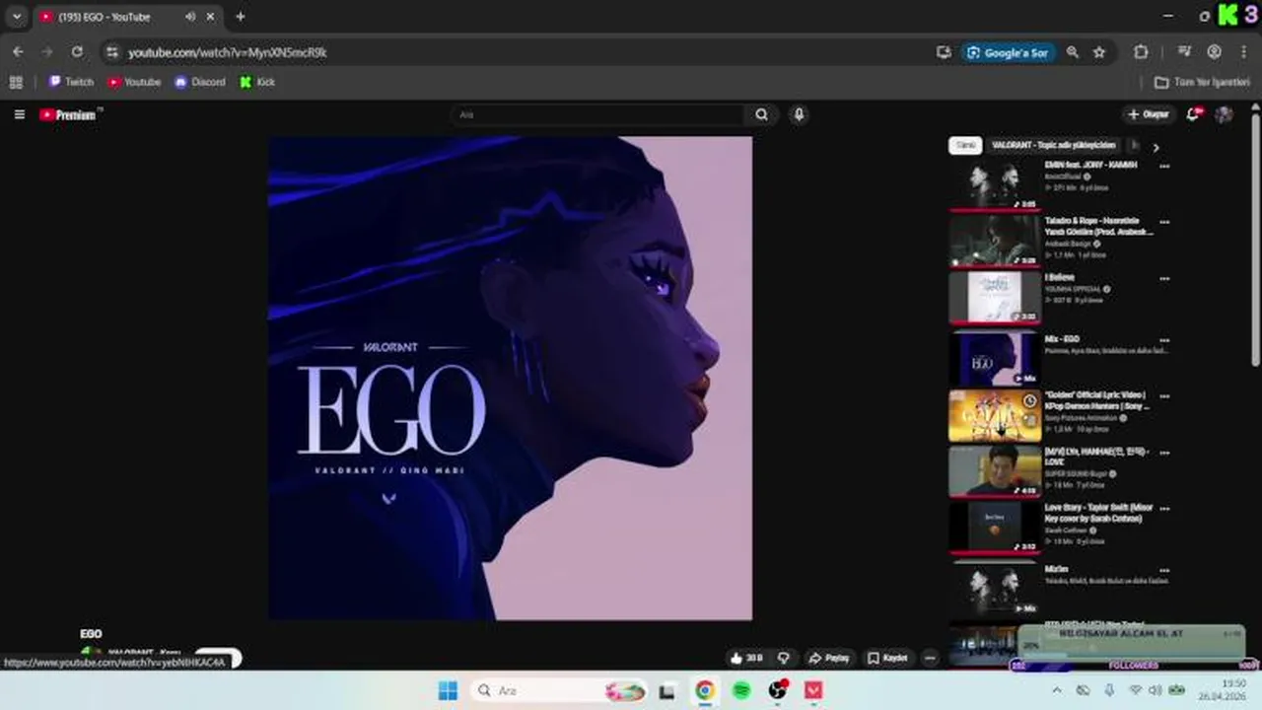Select the VALORANT - Topic filter chip
This screenshot has width=1262, height=710.
1054,146
